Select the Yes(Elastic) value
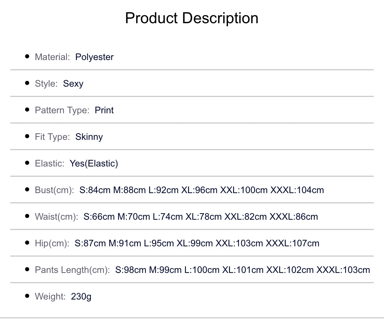The image size is (384, 319). click(94, 163)
